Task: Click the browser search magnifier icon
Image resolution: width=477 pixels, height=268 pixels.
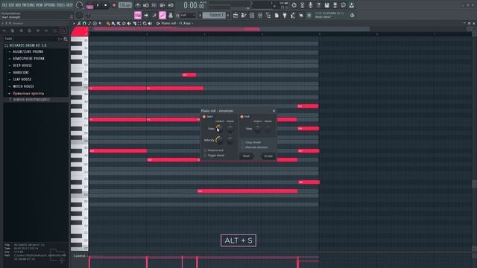Action: (66, 39)
